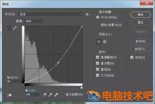
Task: Pick the gray point eyedropper
Action: pos(50,94)
